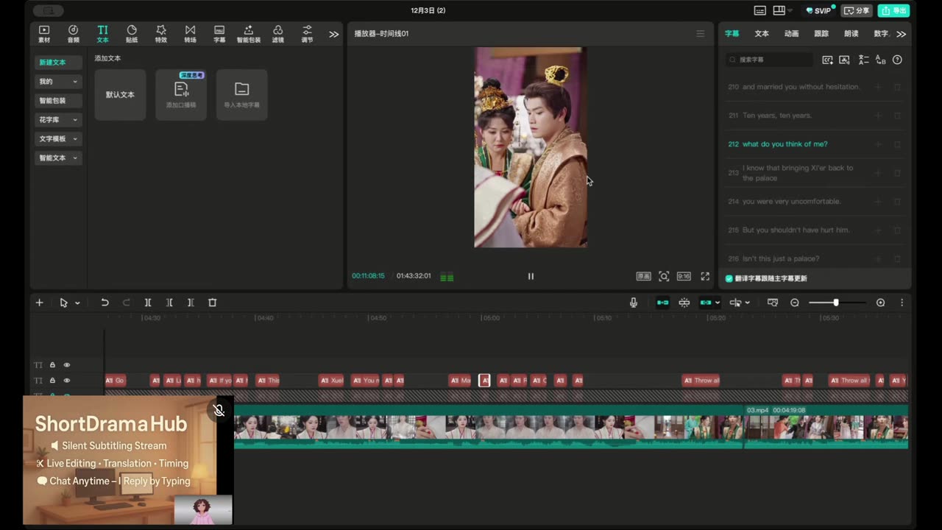Click the 导出 export button
Screen dimensions: 942x530
click(893, 10)
